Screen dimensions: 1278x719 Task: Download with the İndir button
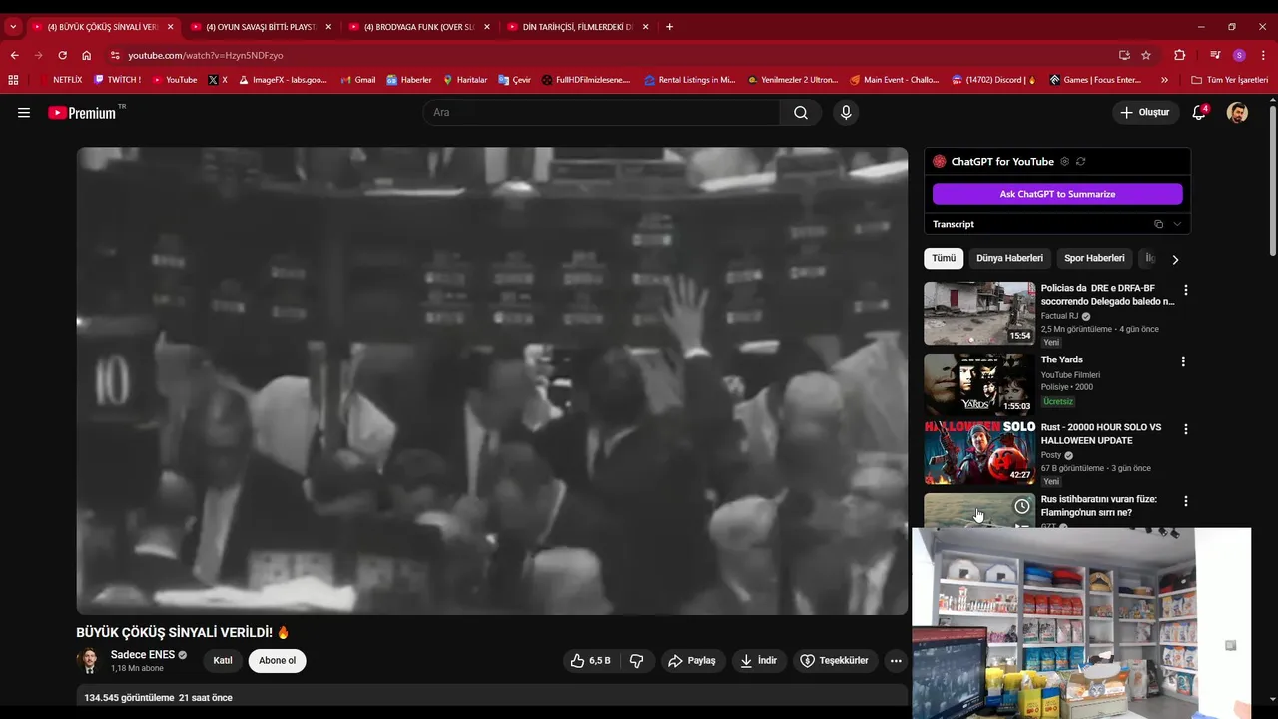(759, 661)
